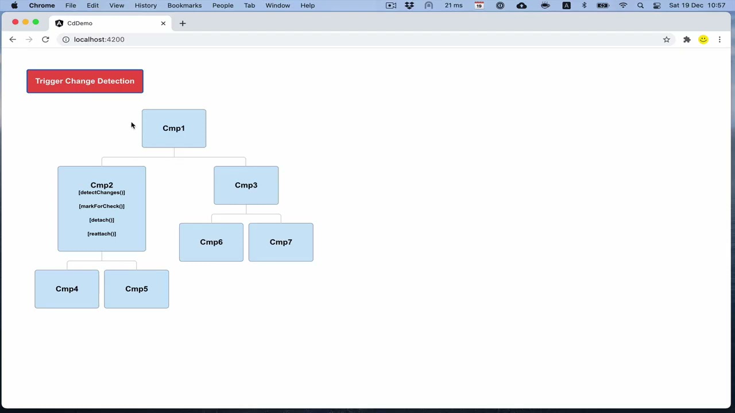735x413 pixels.
Task: Open the Window menu
Action: 278,6
